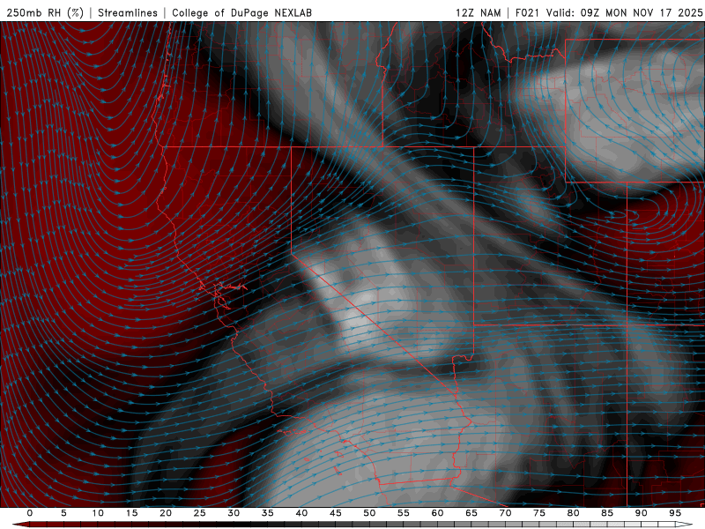This screenshot has width=705, height=529.
Task: Click the '45' color scale label
Action: click(336, 513)
